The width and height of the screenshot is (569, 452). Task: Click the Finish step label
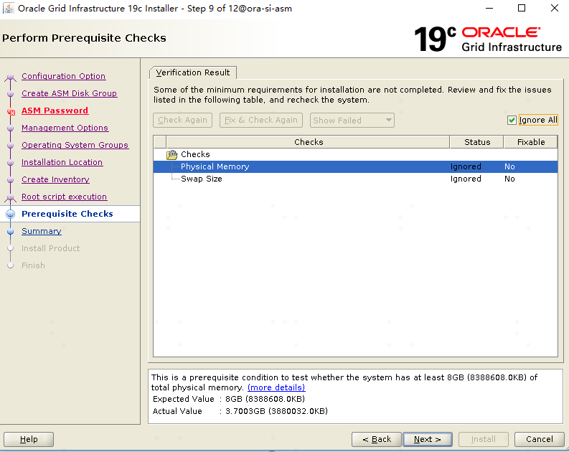coord(33,265)
